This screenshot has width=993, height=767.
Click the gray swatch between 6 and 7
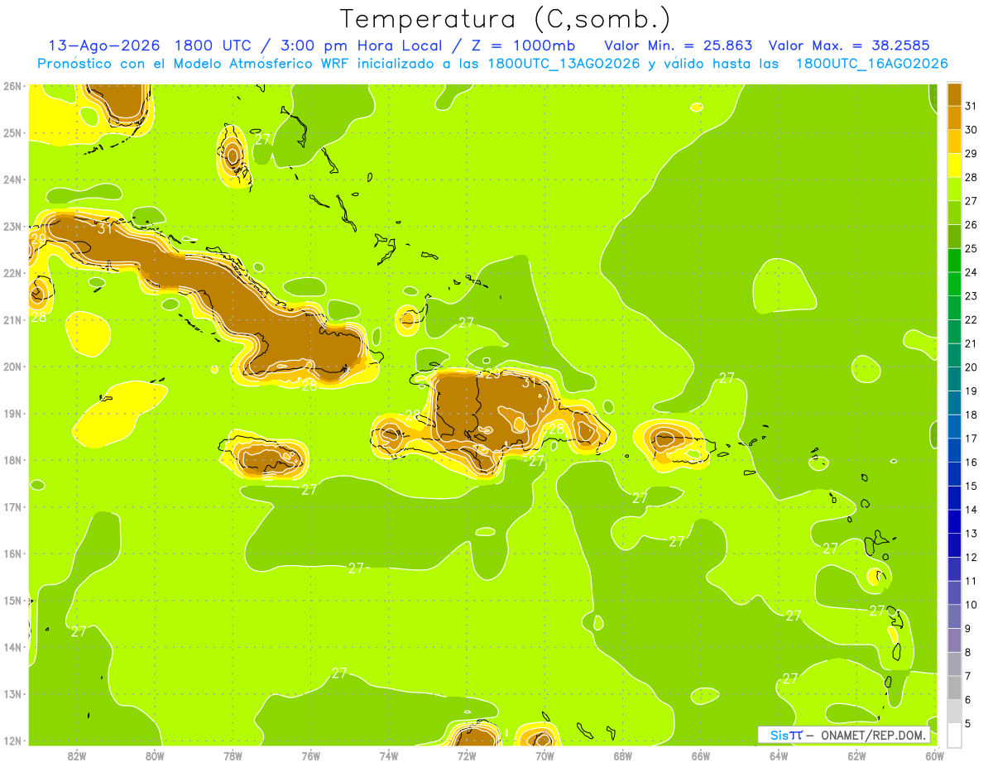coord(954,688)
